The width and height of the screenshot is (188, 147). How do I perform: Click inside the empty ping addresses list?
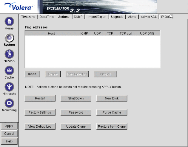point(93,51)
